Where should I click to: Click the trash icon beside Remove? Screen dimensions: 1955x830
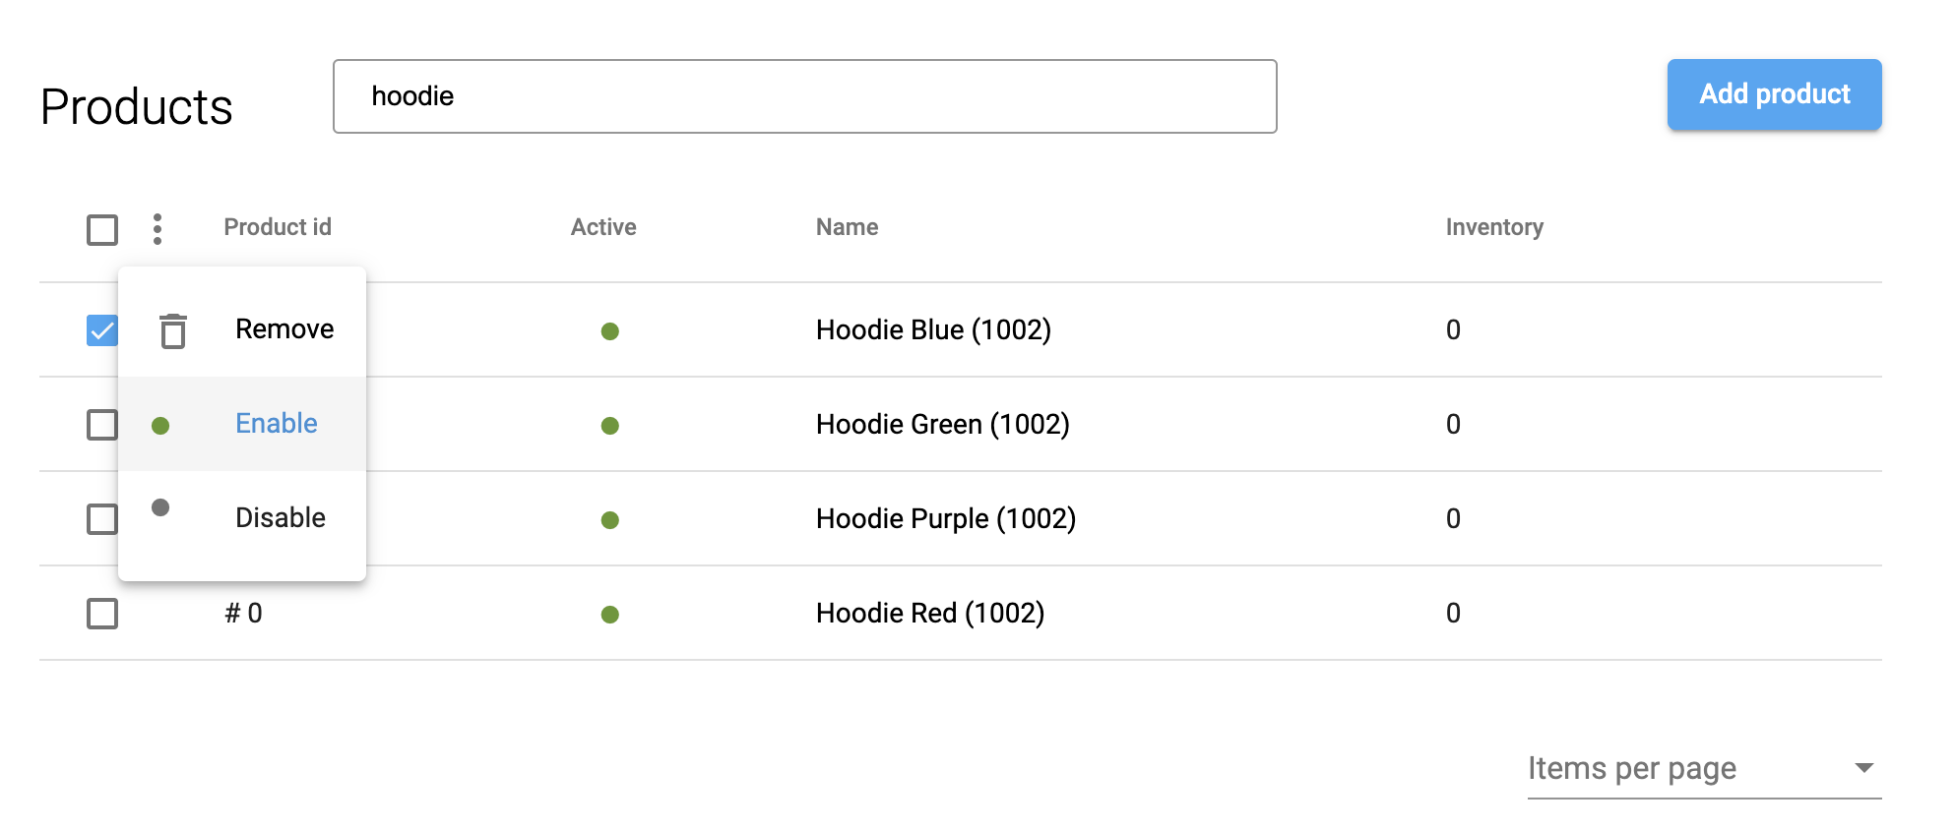173,330
